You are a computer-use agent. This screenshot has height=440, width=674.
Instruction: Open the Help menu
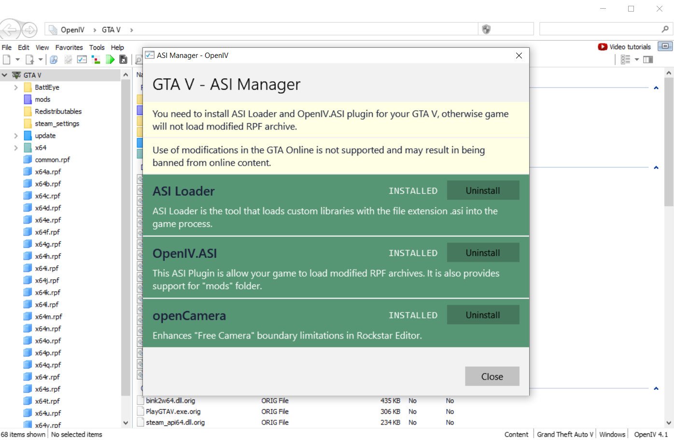click(117, 47)
